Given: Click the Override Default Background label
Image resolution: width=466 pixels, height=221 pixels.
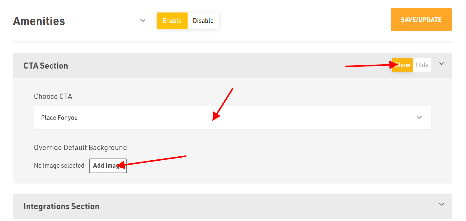Looking at the screenshot, I should [x=80, y=148].
